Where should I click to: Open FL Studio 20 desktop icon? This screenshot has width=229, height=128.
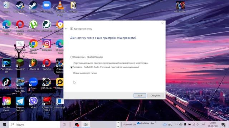pyautogui.click(x=33, y=64)
